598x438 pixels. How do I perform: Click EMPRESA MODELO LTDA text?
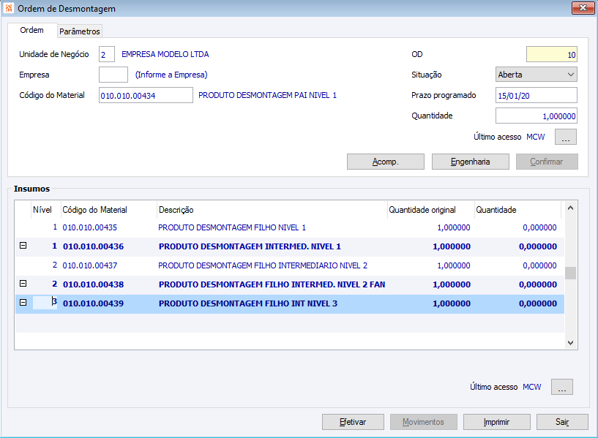pyautogui.click(x=165, y=54)
